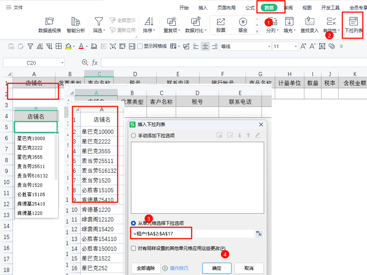Switch to the 页面布局 tab
367x275 pixels.
click(226, 8)
